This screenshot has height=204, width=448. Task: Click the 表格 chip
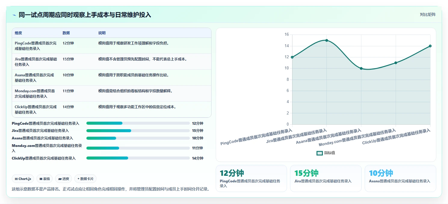(x=45, y=179)
